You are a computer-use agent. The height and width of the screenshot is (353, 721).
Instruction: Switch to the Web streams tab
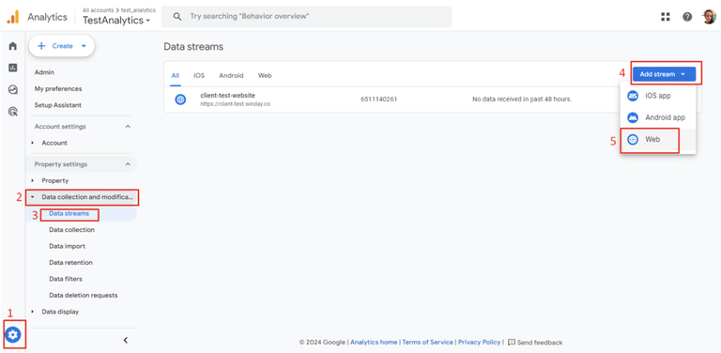coord(265,75)
